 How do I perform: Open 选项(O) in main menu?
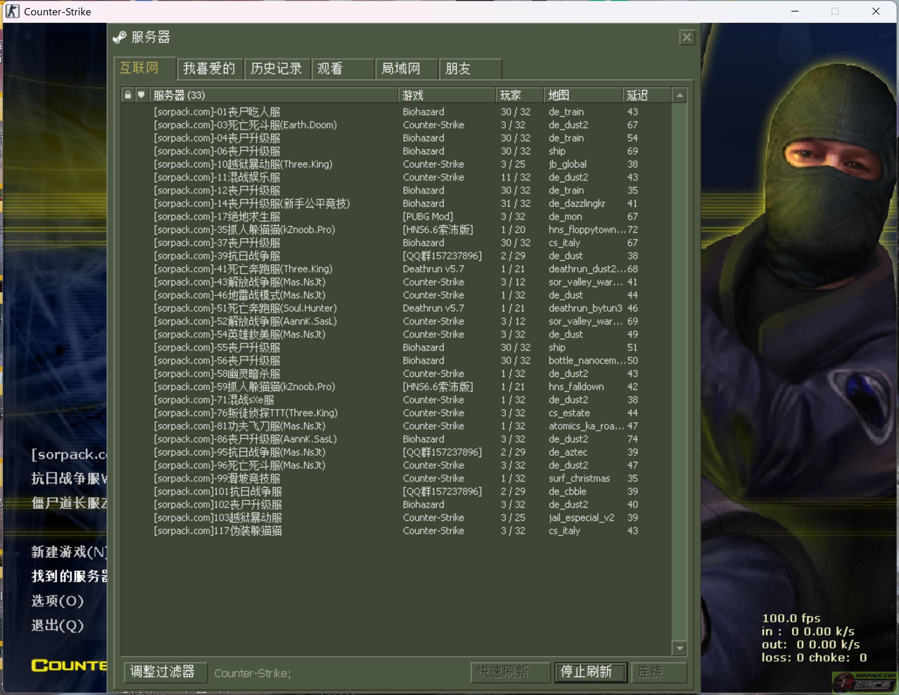[57, 601]
